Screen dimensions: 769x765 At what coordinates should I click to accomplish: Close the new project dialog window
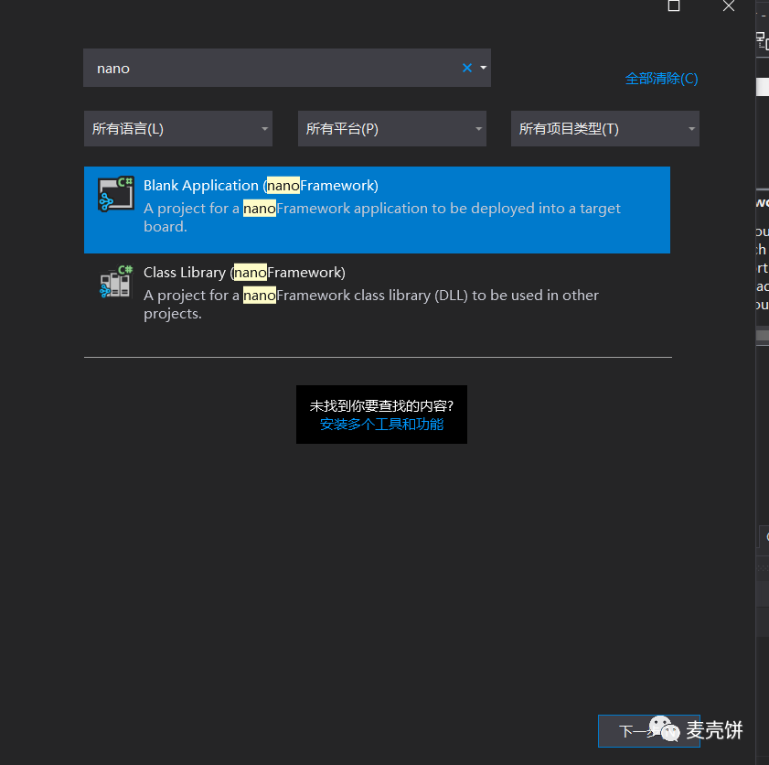[x=729, y=5]
